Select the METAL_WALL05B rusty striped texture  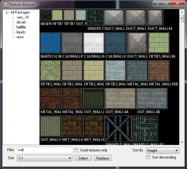(x=159, y=71)
